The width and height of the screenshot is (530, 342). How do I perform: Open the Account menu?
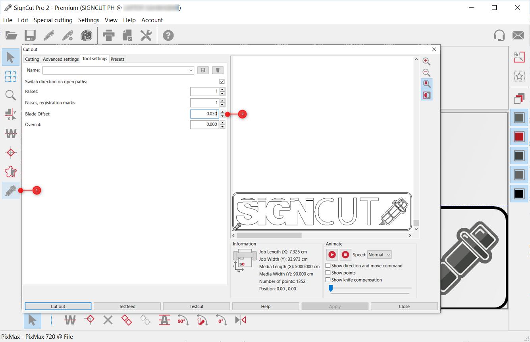(152, 20)
